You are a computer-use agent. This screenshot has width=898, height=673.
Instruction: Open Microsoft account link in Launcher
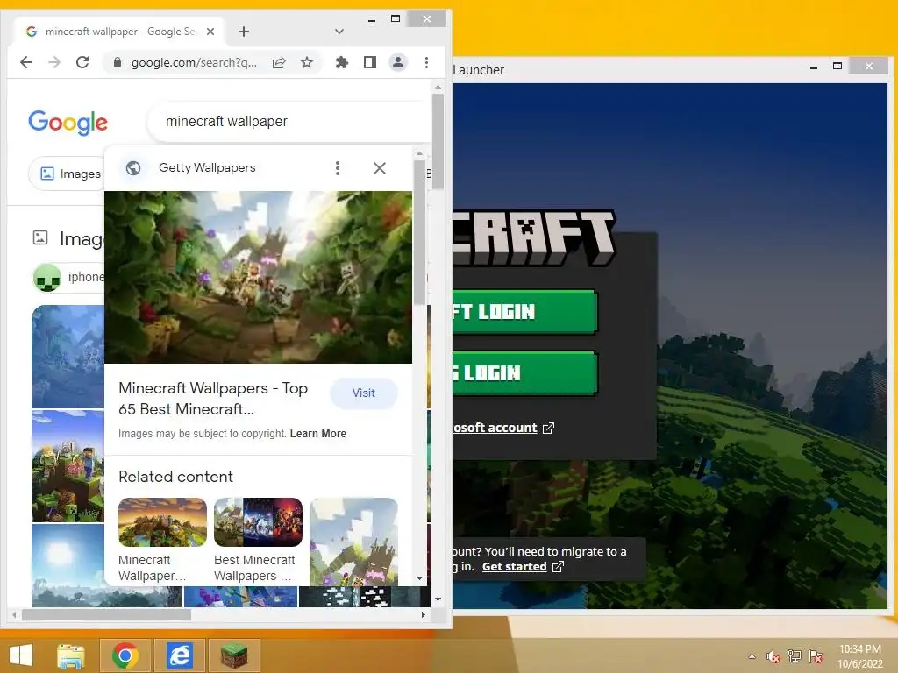(x=495, y=428)
